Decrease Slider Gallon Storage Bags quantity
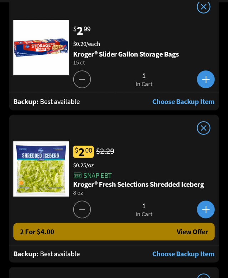 [82, 79]
